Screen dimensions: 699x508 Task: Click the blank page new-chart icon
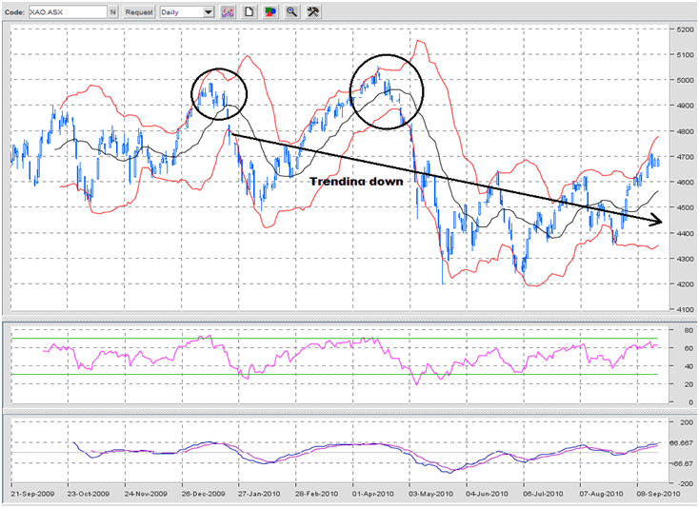click(249, 12)
